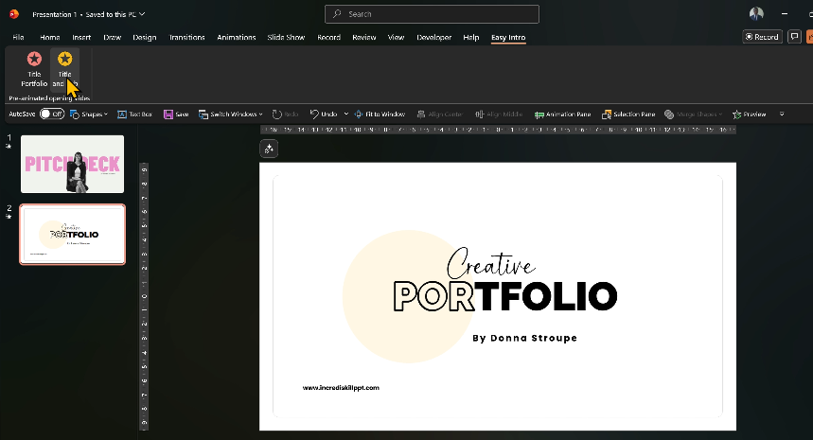Click the Save icon in quick toolbar
The image size is (813, 440).
pos(168,114)
